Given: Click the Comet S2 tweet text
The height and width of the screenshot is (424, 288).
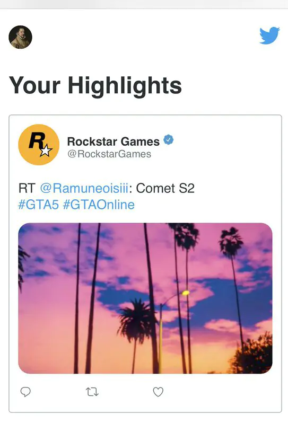Looking at the screenshot, I should tap(165, 188).
